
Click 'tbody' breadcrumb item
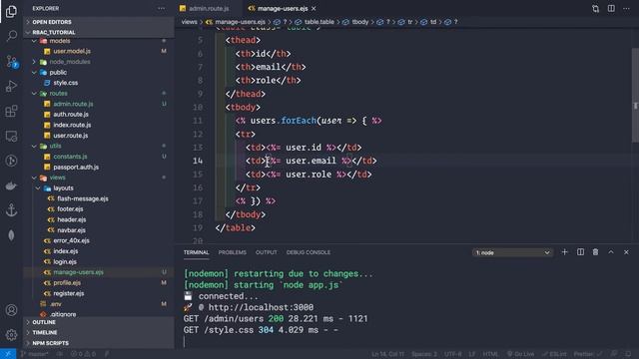tap(359, 22)
